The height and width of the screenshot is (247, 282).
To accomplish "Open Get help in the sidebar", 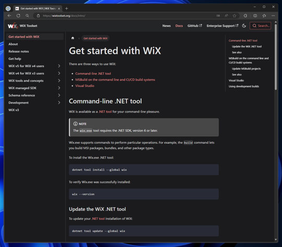I will click(15, 59).
